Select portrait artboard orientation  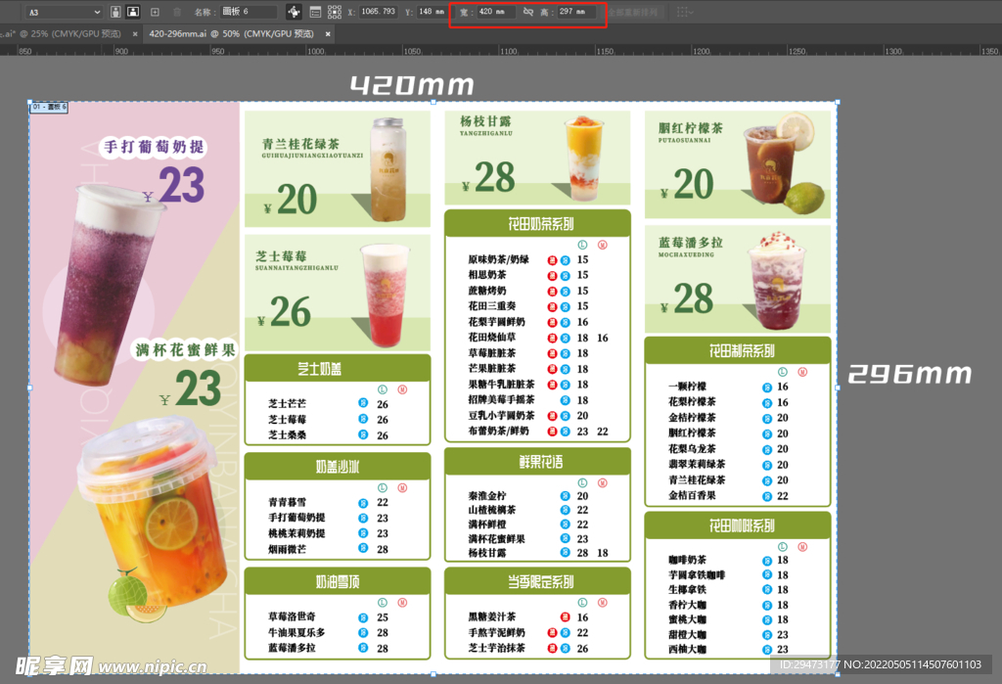pyautogui.click(x=116, y=12)
